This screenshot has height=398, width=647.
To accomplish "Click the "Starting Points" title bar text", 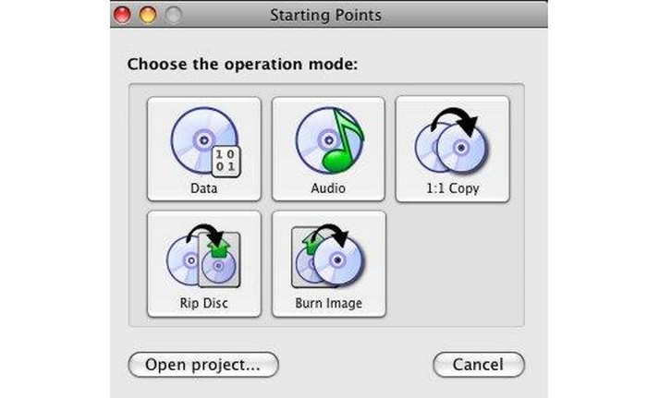I will 325,16.
